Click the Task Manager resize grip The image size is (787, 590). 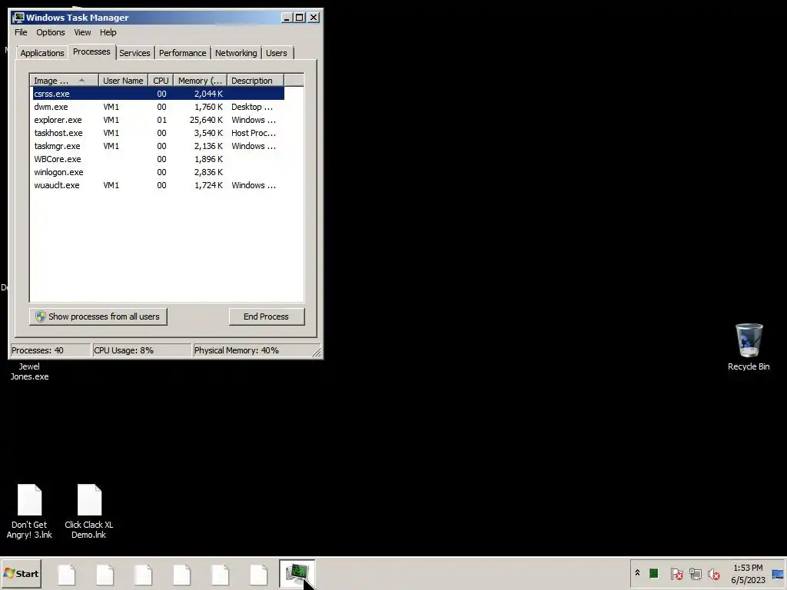click(x=316, y=352)
